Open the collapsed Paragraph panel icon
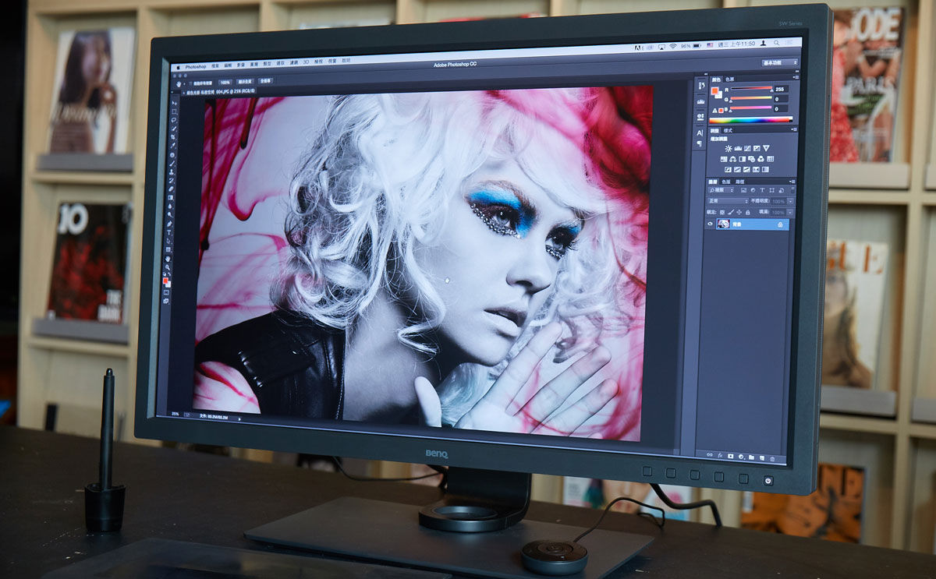Viewport: 936px width, 579px height. (x=700, y=143)
